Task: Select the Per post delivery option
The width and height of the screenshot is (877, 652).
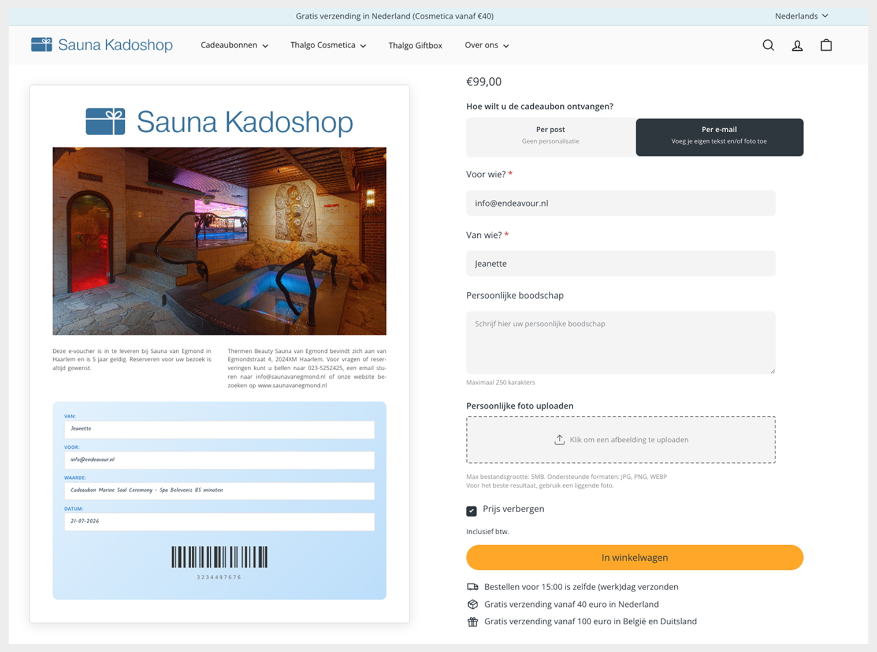Action: [x=551, y=137]
